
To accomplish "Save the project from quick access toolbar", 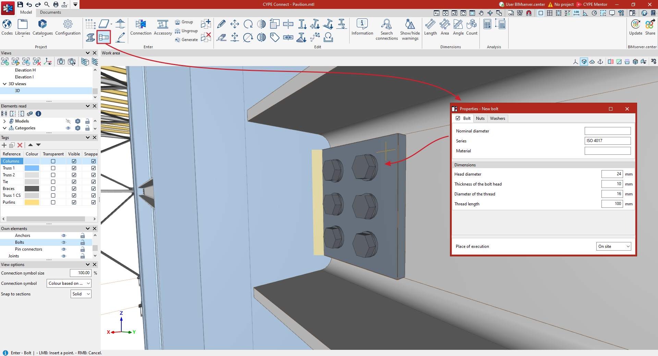I will 20,4.
